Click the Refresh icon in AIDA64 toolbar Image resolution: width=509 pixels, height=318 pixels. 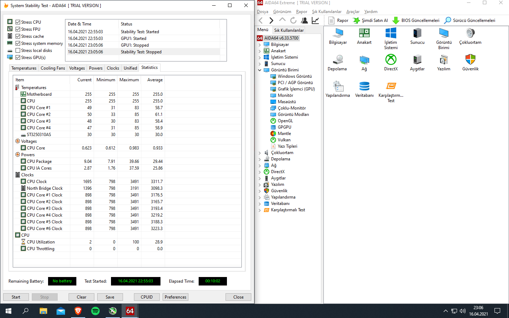pos(293,20)
